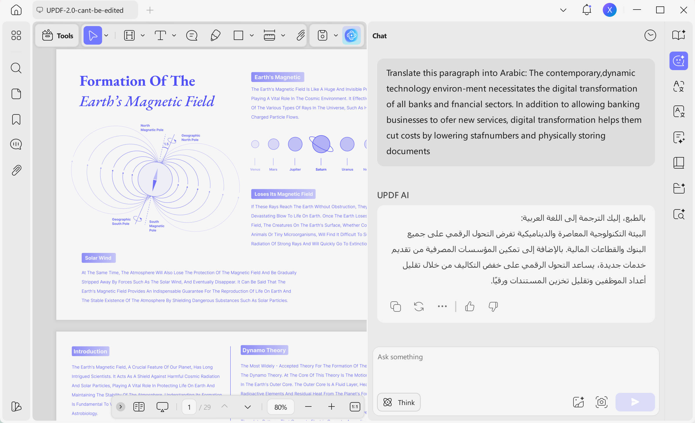Set page to actual size 1:1
The width and height of the screenshot is (695, 423).
click(x=355, y=407)
